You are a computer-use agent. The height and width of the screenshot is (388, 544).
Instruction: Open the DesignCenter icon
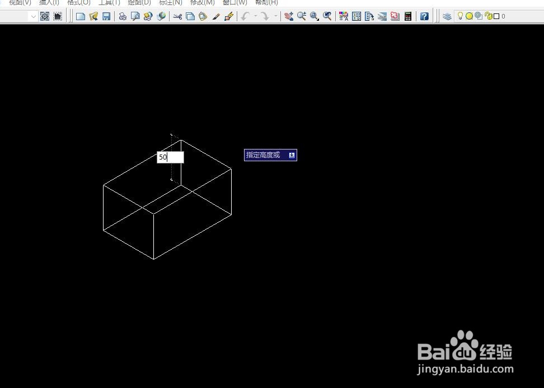tap(357, 16)
